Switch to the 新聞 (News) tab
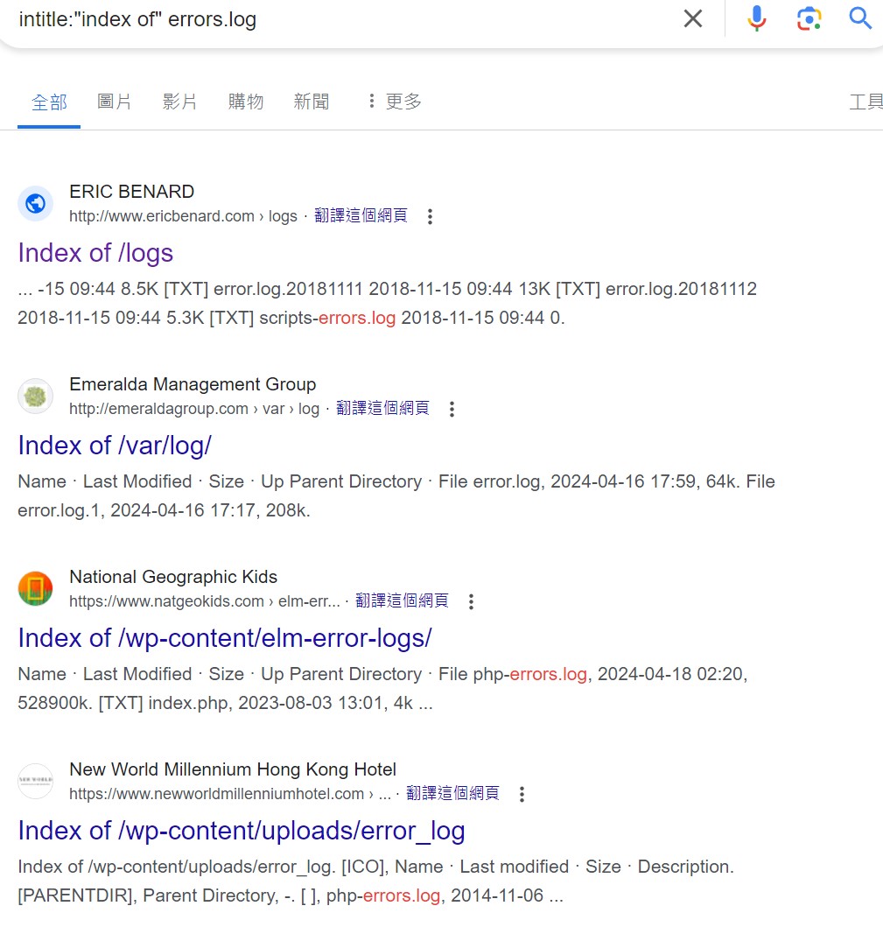 click(x=312, y=102)
